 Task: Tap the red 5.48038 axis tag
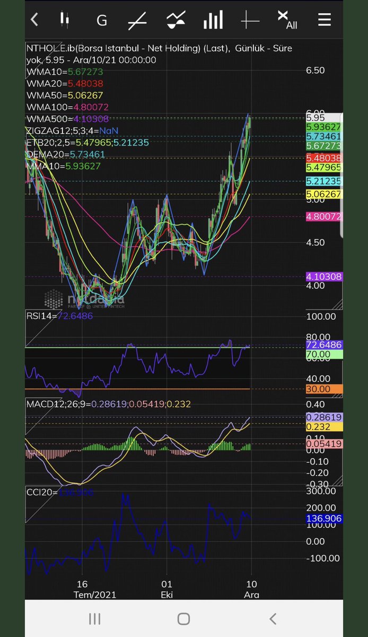324,158
